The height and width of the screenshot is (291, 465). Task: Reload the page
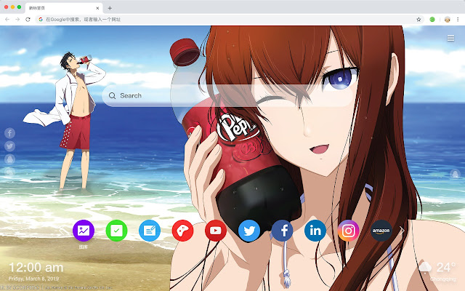(x=28, y=20)
